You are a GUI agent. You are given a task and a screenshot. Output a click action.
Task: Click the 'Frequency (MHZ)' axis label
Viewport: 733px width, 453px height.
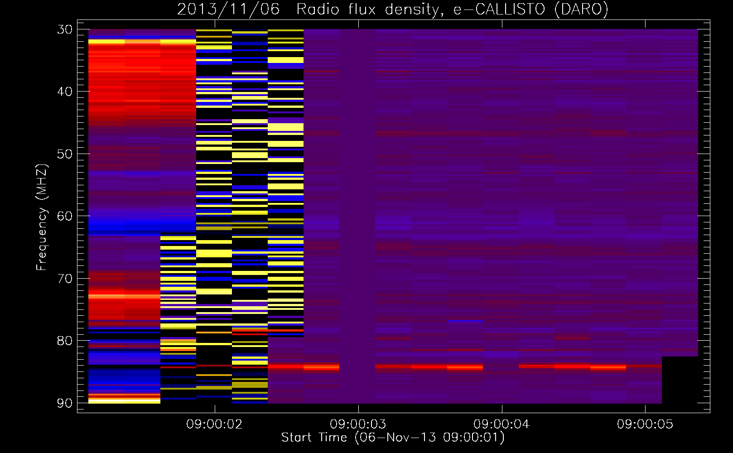(x=42, y=217)
